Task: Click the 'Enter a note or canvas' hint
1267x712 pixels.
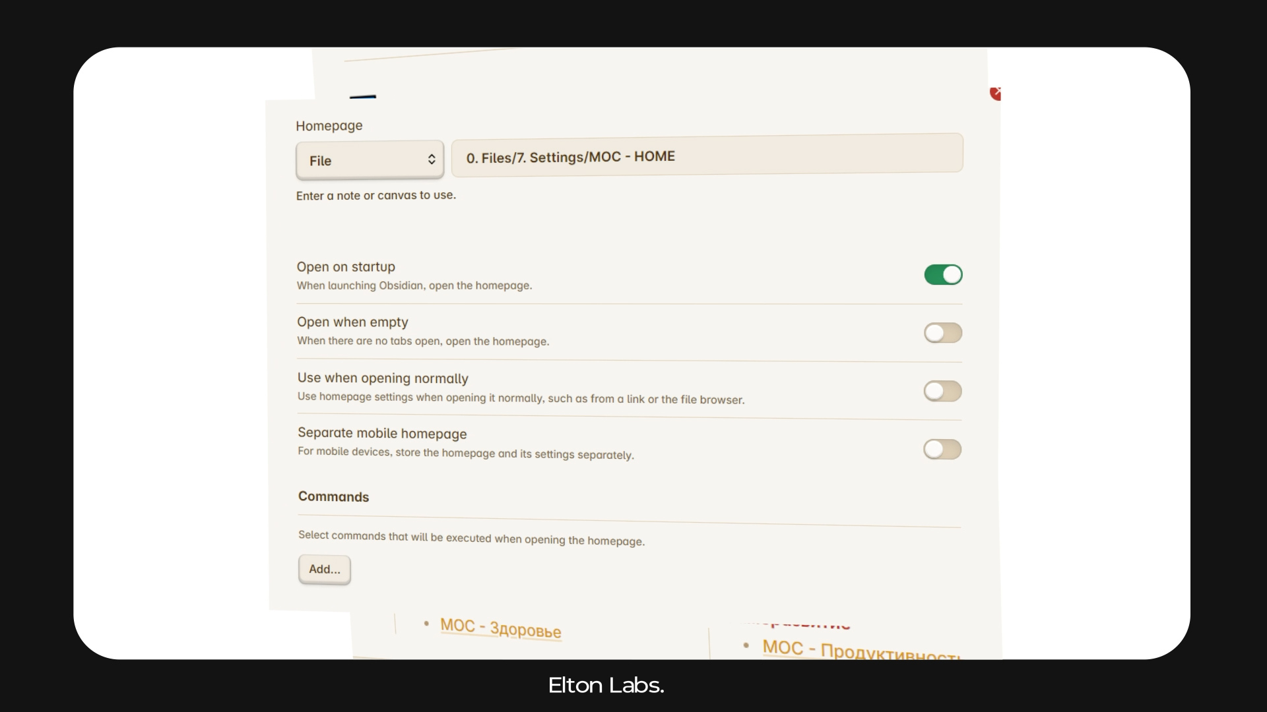Action: pyautogui.click(x=376, y=196)
